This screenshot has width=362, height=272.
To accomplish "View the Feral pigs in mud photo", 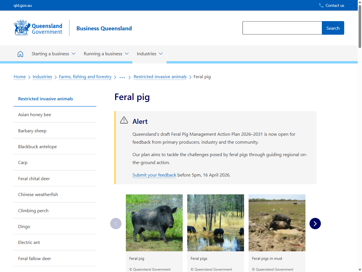I will 277,223.
